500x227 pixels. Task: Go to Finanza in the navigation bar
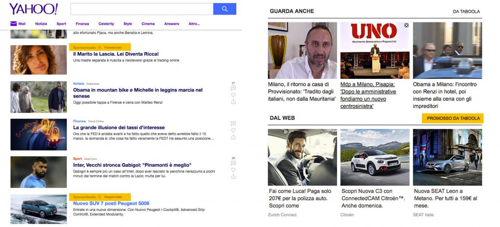[82, 24]
